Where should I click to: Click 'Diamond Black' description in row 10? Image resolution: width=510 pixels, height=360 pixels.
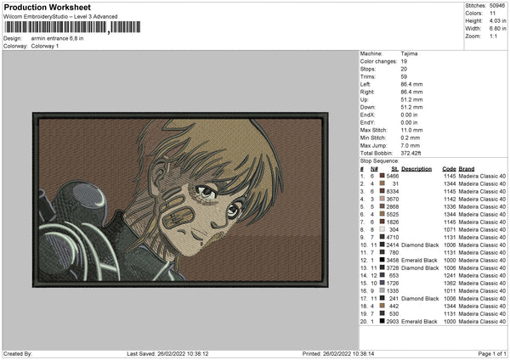(420, 245)
